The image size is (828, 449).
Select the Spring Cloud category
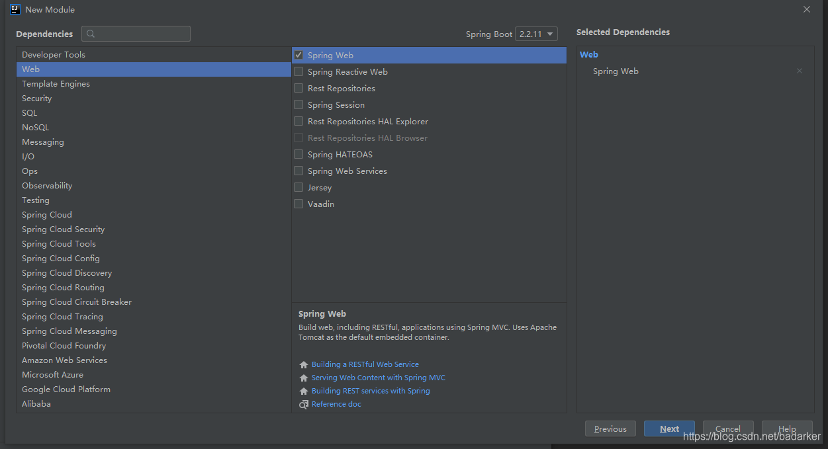[x=154, y=215]
